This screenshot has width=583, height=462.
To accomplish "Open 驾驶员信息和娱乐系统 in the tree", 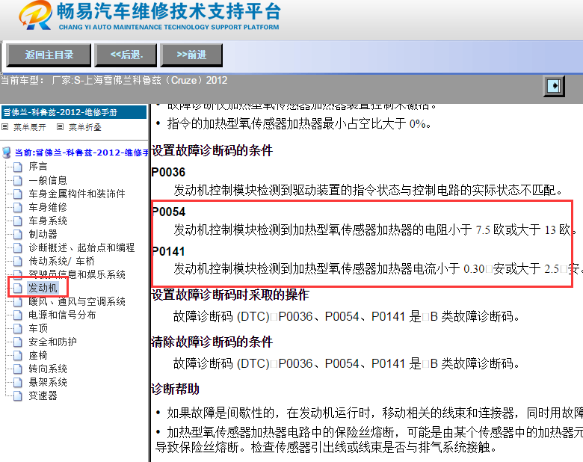I will coord(76,274).
